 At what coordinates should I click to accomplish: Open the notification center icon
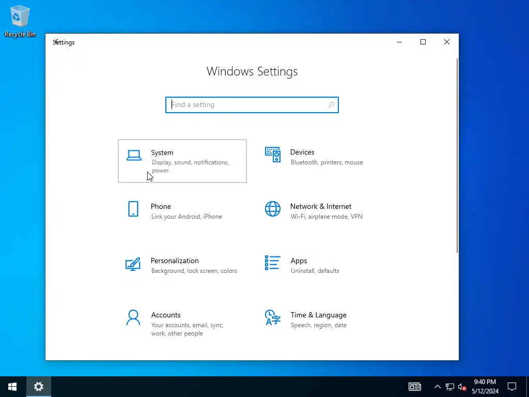click(x=512, y=387)
